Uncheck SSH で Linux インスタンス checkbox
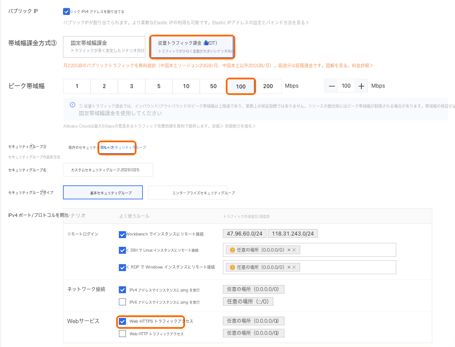 [x=122, y=250]
